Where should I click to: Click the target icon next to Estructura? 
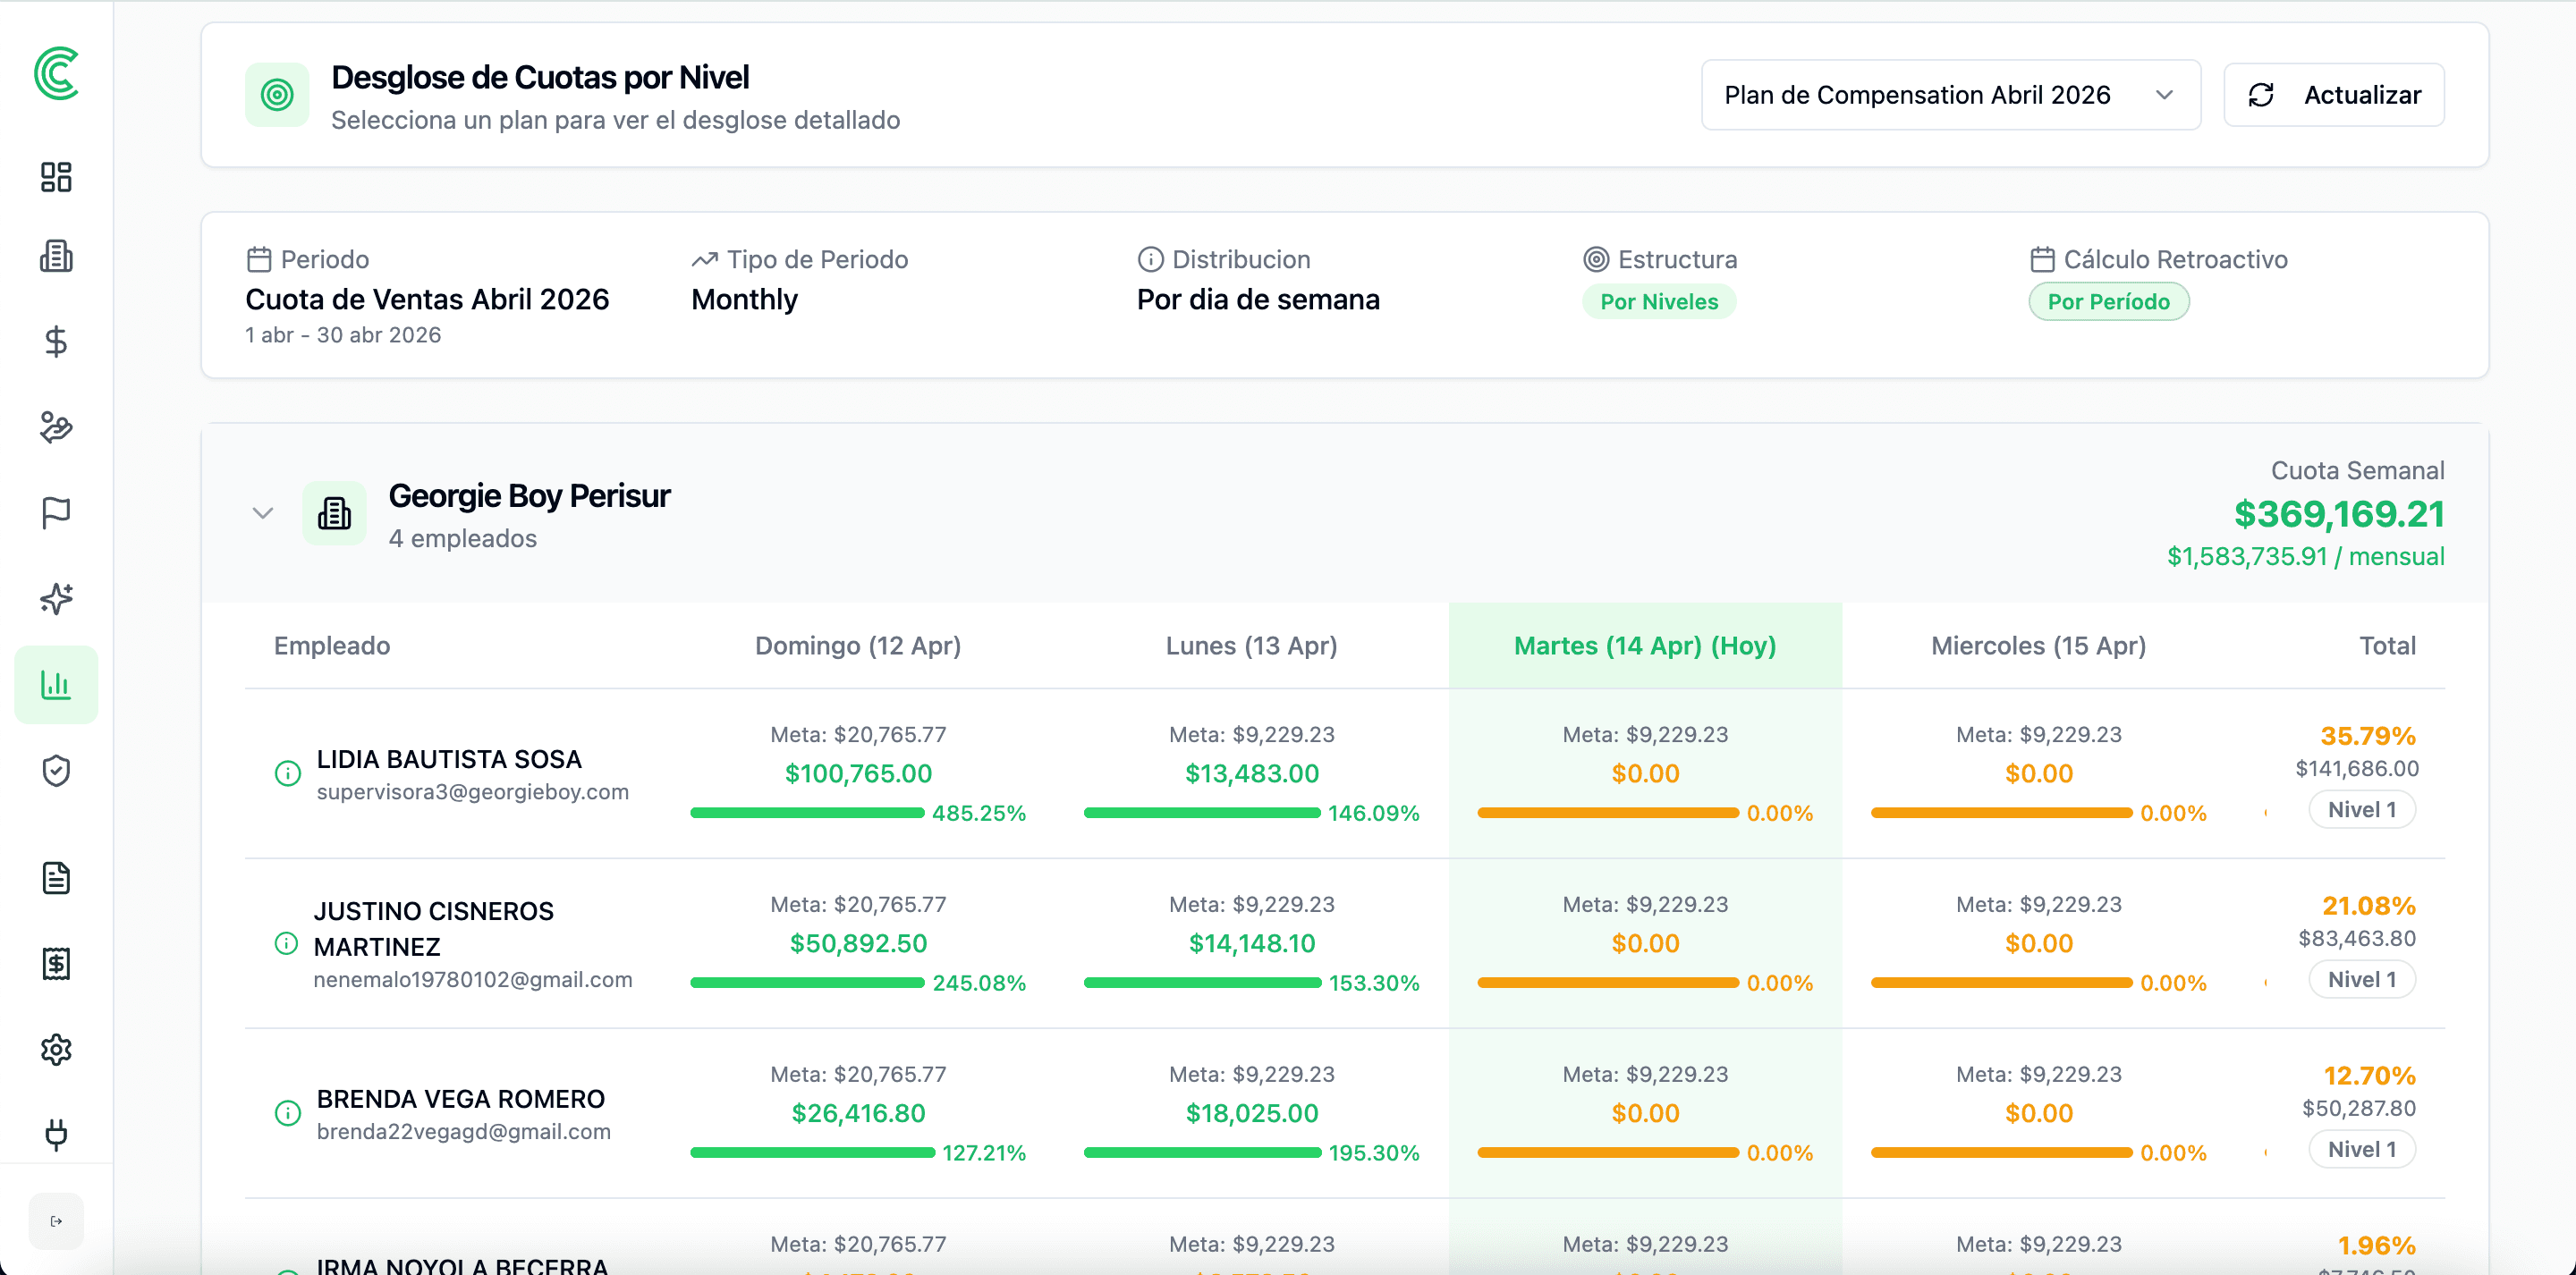1596,260
